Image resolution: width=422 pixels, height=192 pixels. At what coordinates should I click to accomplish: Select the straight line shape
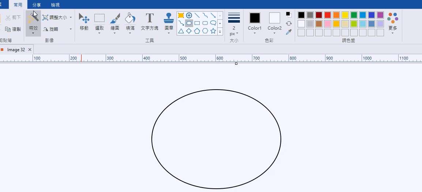pos(197,15)
